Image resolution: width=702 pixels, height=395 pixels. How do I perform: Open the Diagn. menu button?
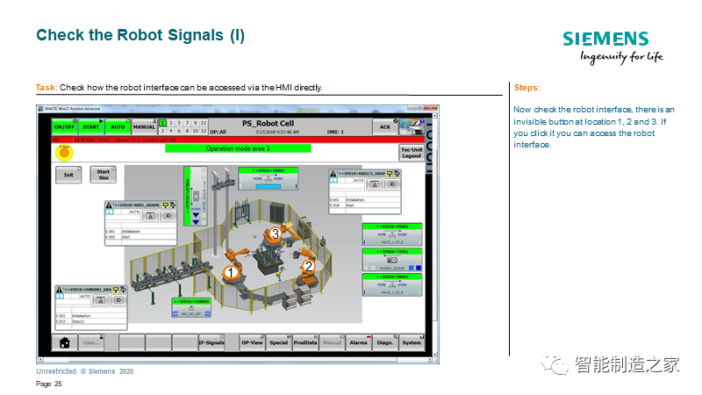(385, 342)
